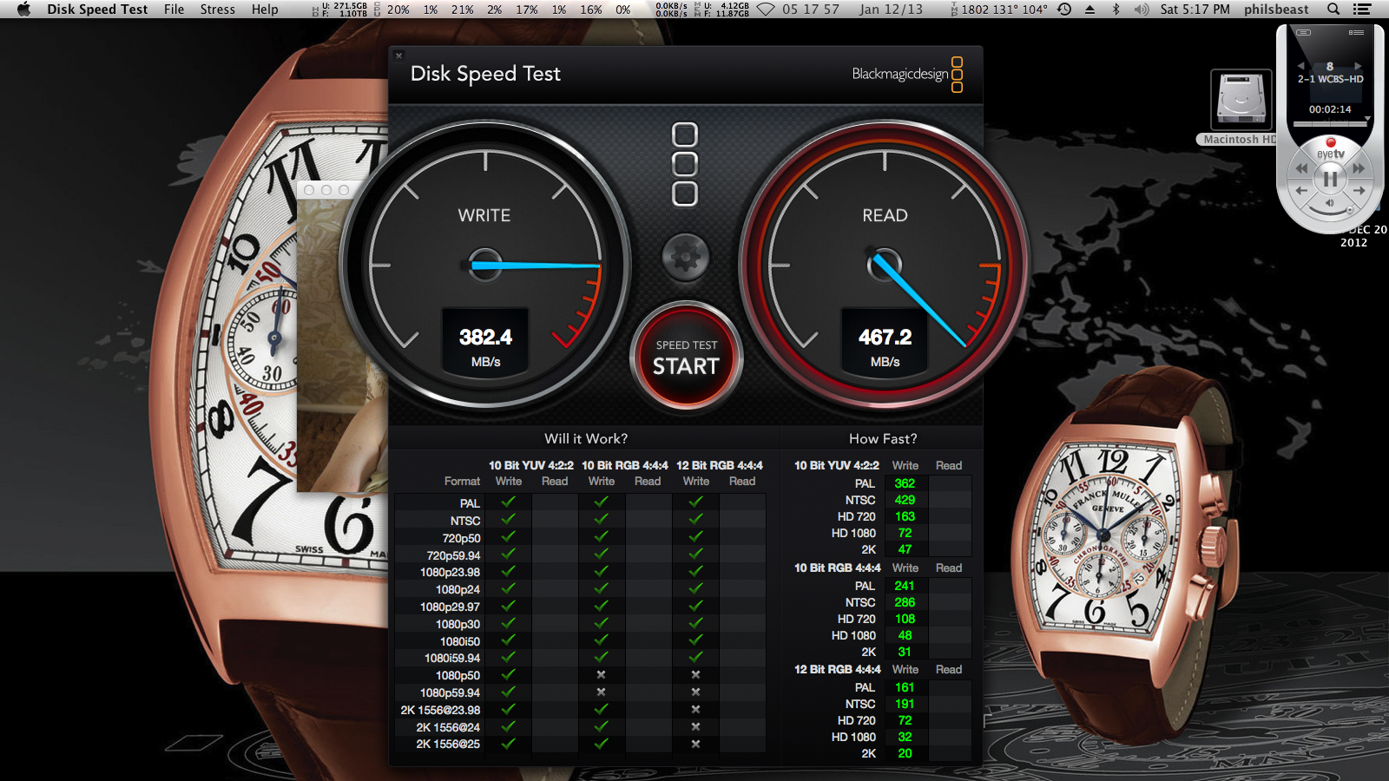Screen dimensions: 1389x781
Task: Open the EyeTV program guide list icon
Action: [1356, 33]
